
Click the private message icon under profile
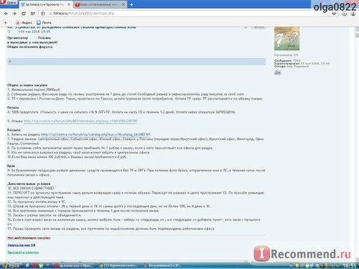point(278,72)
